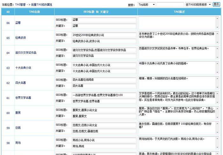The height and width of the screenshot is (155, 223).
Task: Click scroll-down arrow in 腹黑 description box
Action: pyautogui.click(x=217, y=117)
